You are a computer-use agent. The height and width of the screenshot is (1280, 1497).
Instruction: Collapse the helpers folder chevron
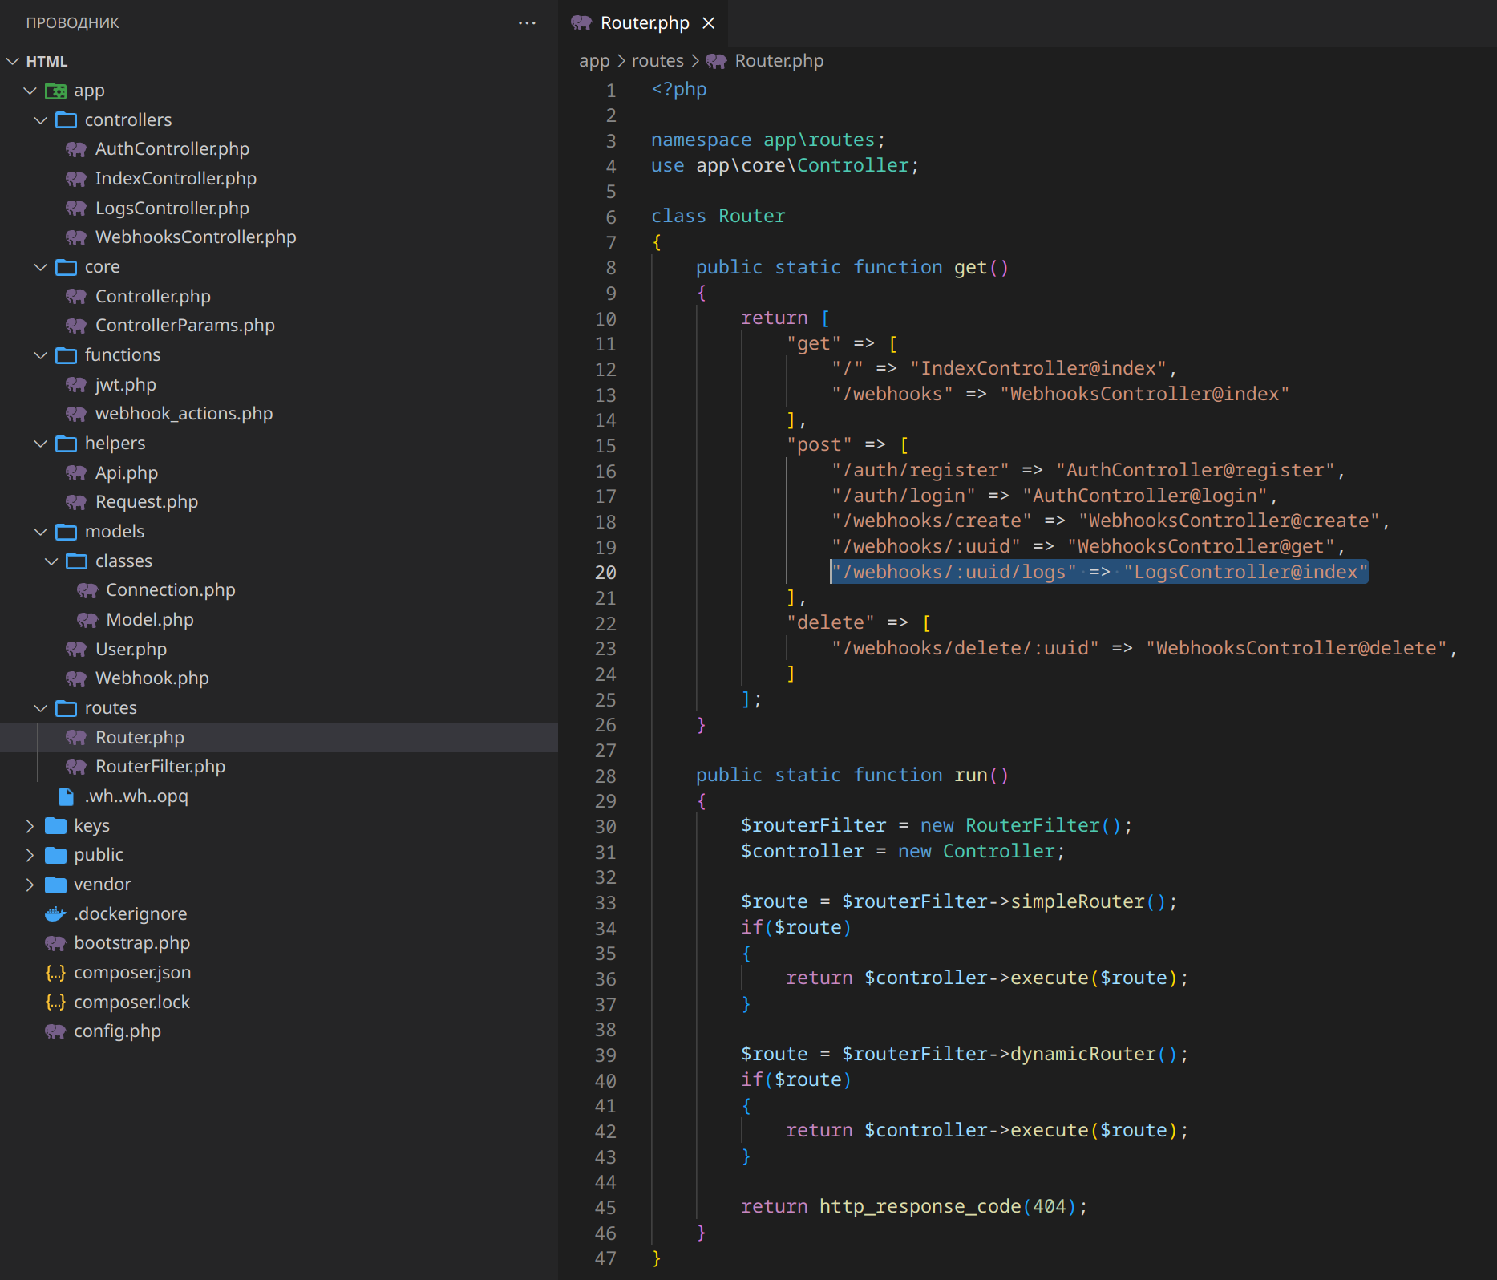pyautogui.click(x=41, y=444)
